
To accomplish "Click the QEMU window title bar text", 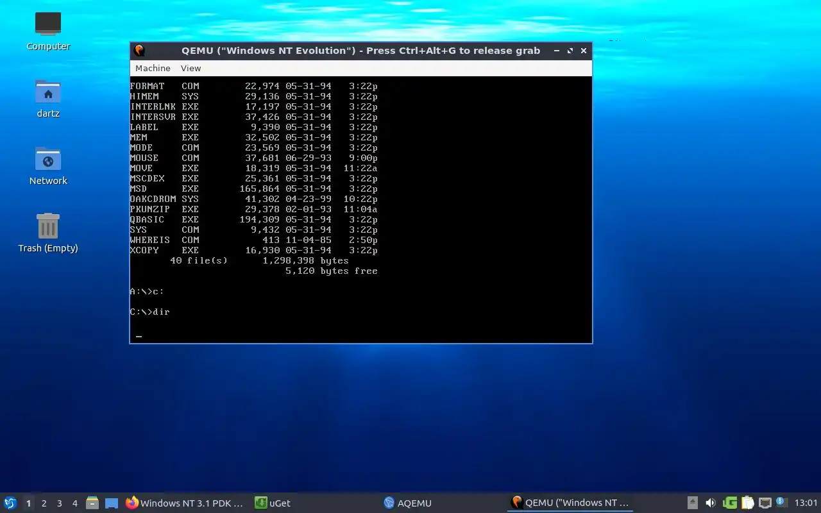I will click(360, 51).
